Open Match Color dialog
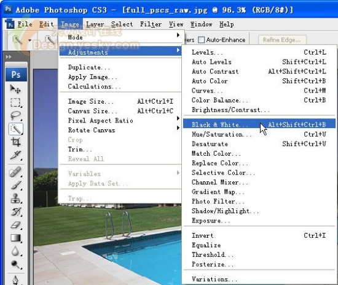 coord(259,153)
